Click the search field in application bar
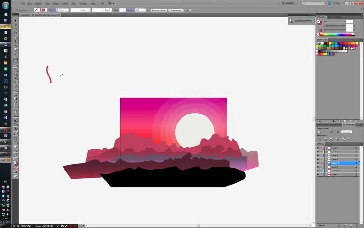 pos(313,4)
